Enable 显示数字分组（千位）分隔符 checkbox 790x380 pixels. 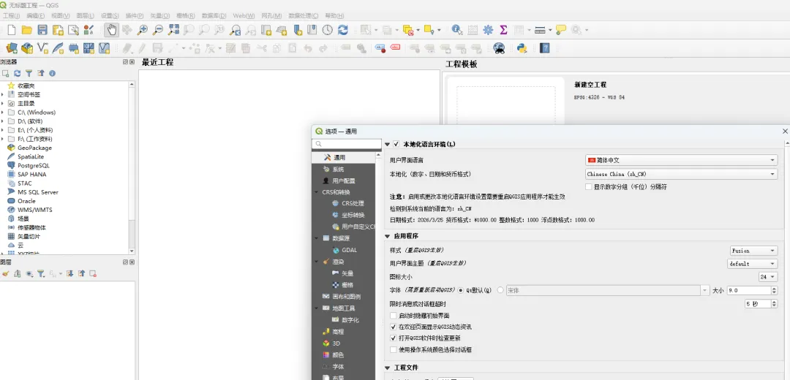(x=588, y=187)
